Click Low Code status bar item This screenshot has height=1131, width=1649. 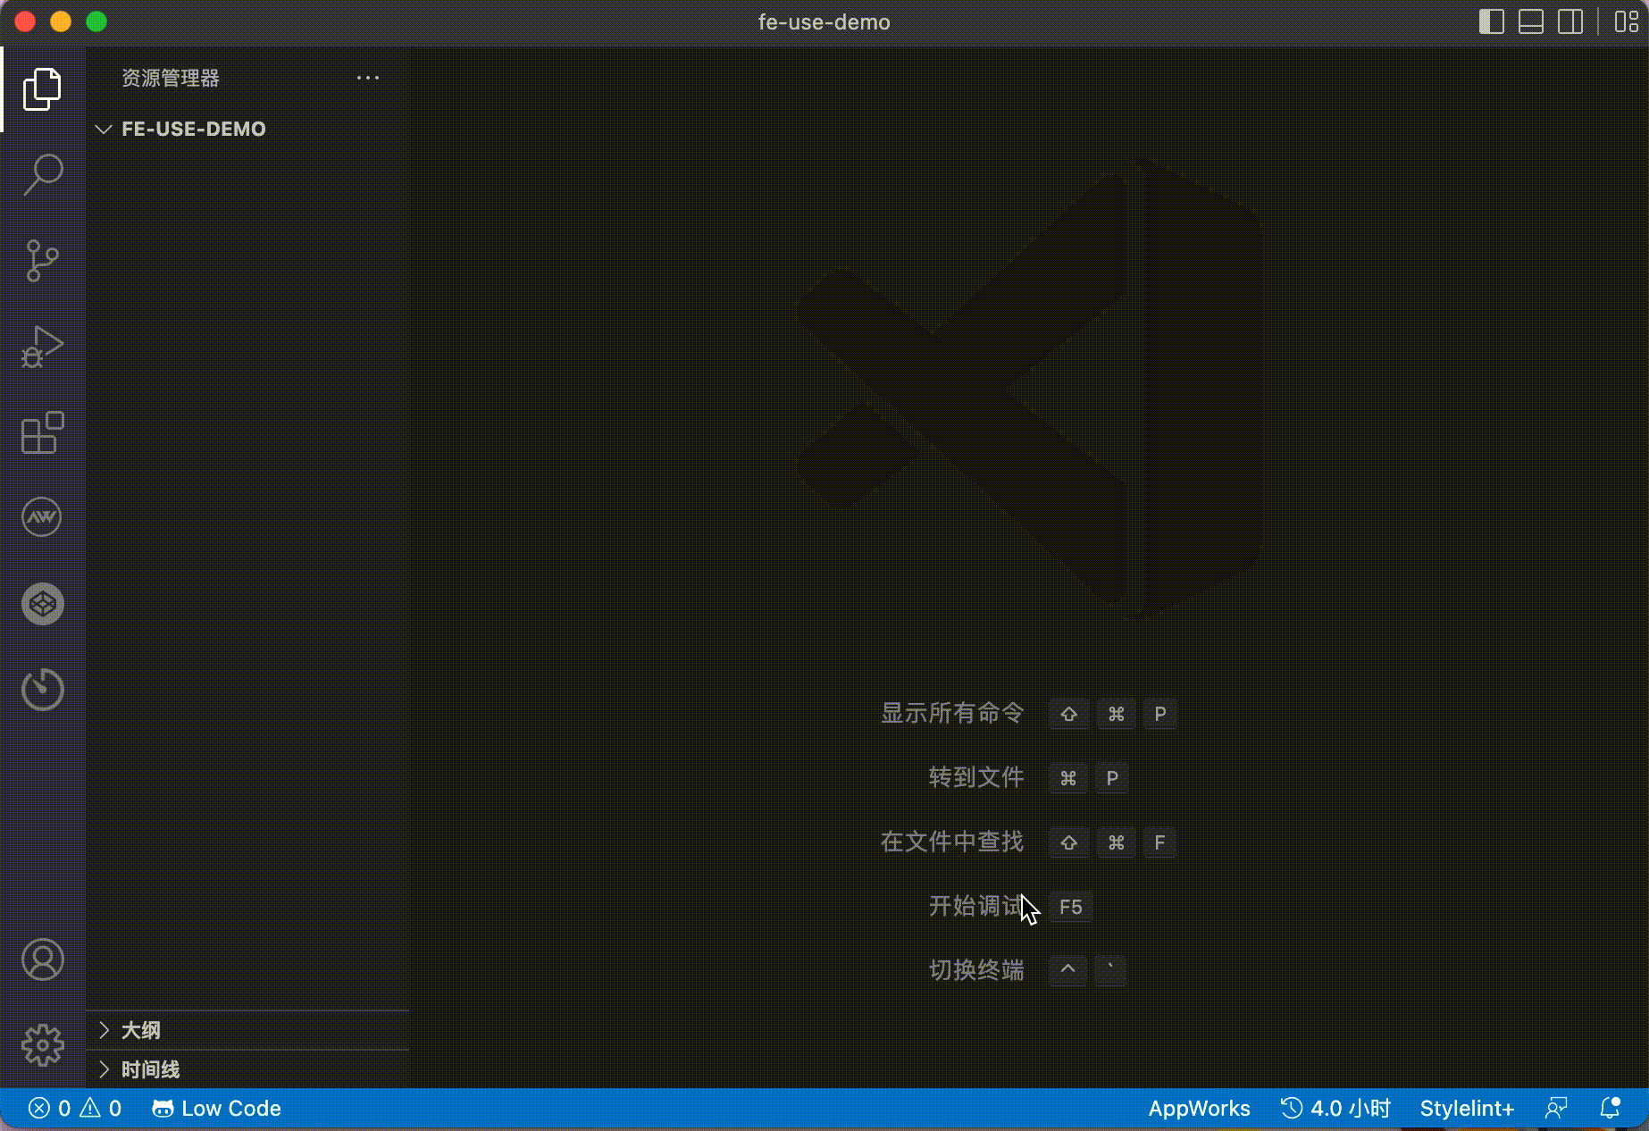point(216,1109)
